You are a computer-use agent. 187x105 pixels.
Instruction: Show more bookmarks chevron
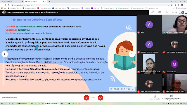coord(173,8)
